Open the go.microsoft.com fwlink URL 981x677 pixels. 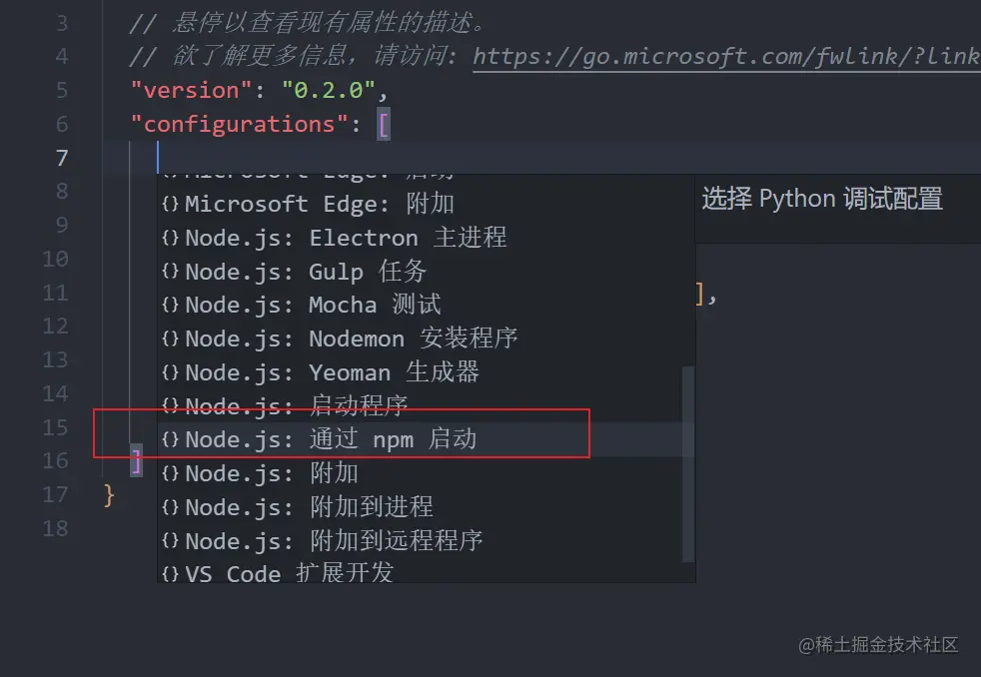tap(726, 56)
